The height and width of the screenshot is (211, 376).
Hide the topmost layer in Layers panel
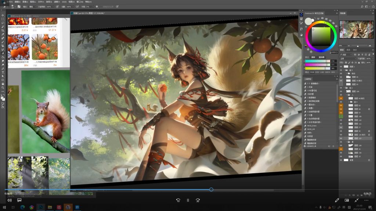point(341,66)
